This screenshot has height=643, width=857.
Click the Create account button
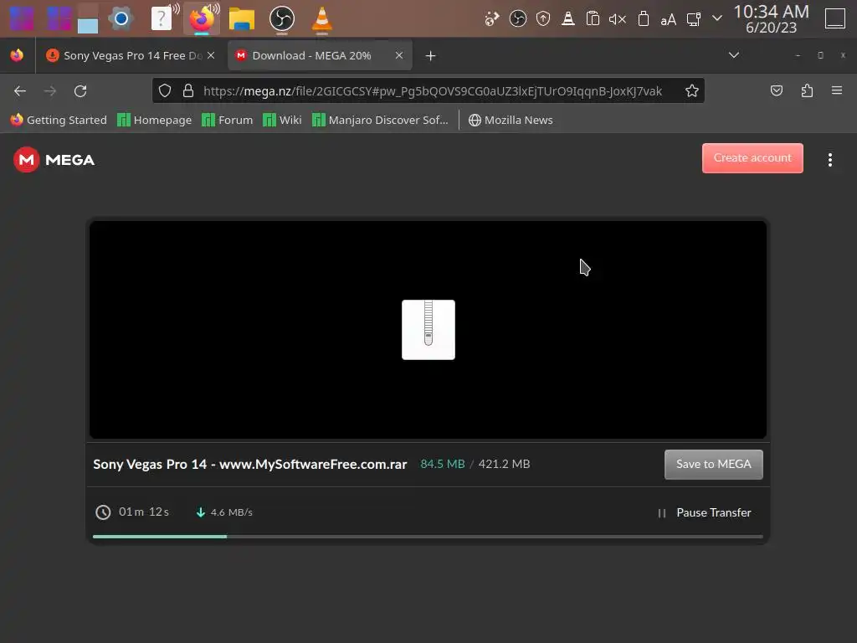coord(752,158)
